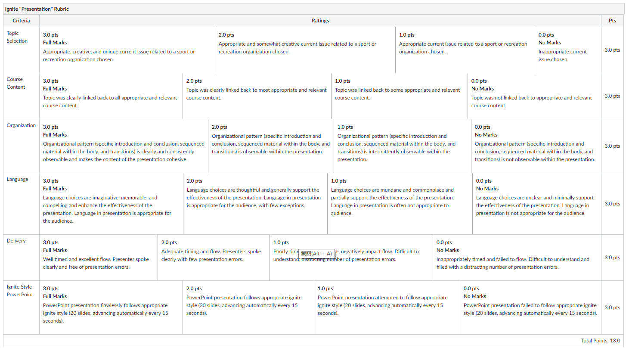Choose the Topic Selection 0.0 pts No Marks rating
The height and width of the screenshot is (348, 626).
[x=568, y=50]
